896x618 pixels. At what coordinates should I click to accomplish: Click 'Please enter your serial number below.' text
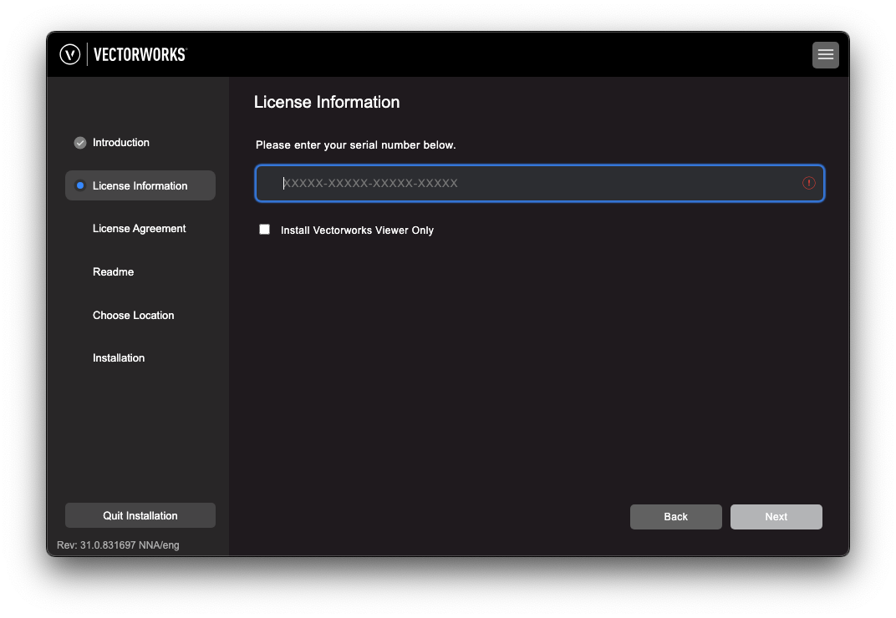click(355, 145)
